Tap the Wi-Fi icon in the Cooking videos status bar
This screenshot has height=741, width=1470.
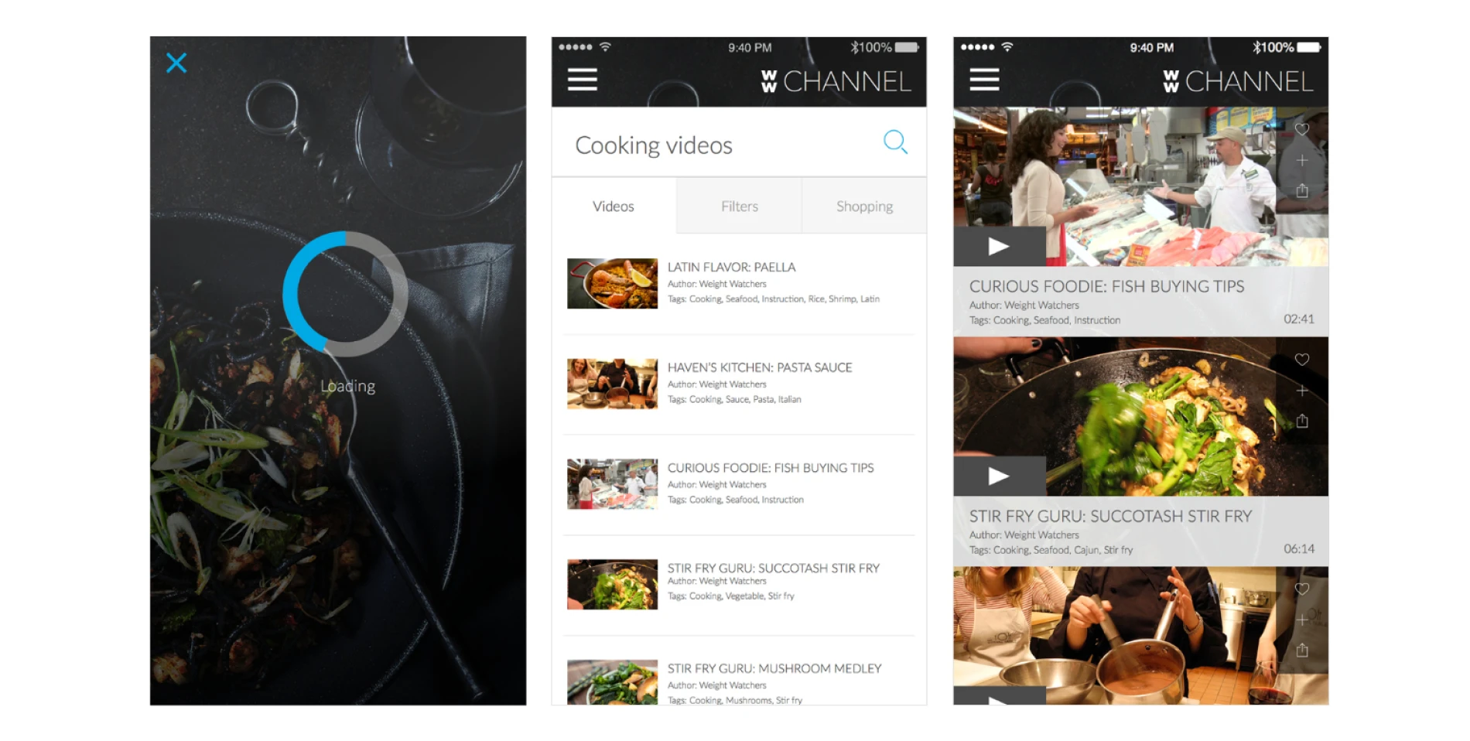pyautogui.click(x=605, y=47)
